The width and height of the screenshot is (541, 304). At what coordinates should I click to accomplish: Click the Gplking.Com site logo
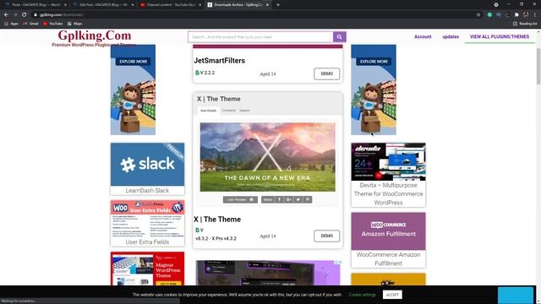coord(94,35)
